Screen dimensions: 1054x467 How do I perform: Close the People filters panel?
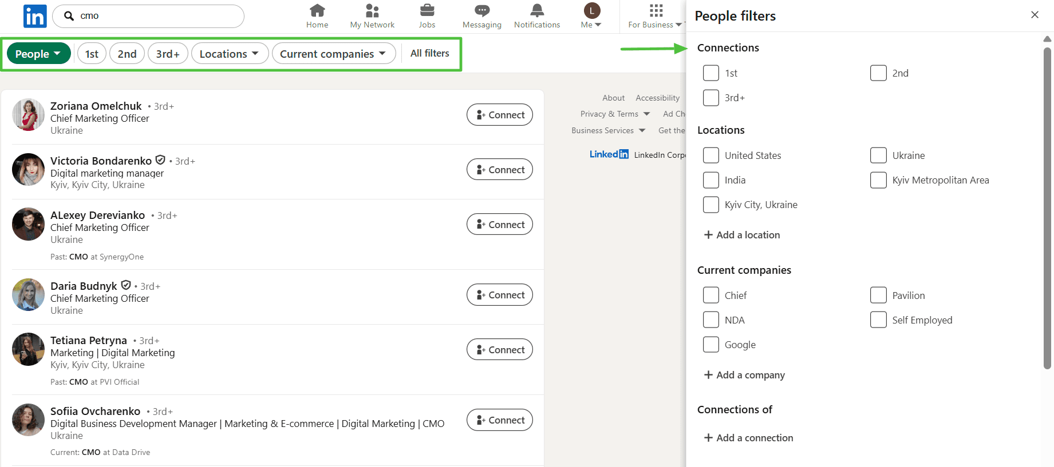click(1035, 15)
